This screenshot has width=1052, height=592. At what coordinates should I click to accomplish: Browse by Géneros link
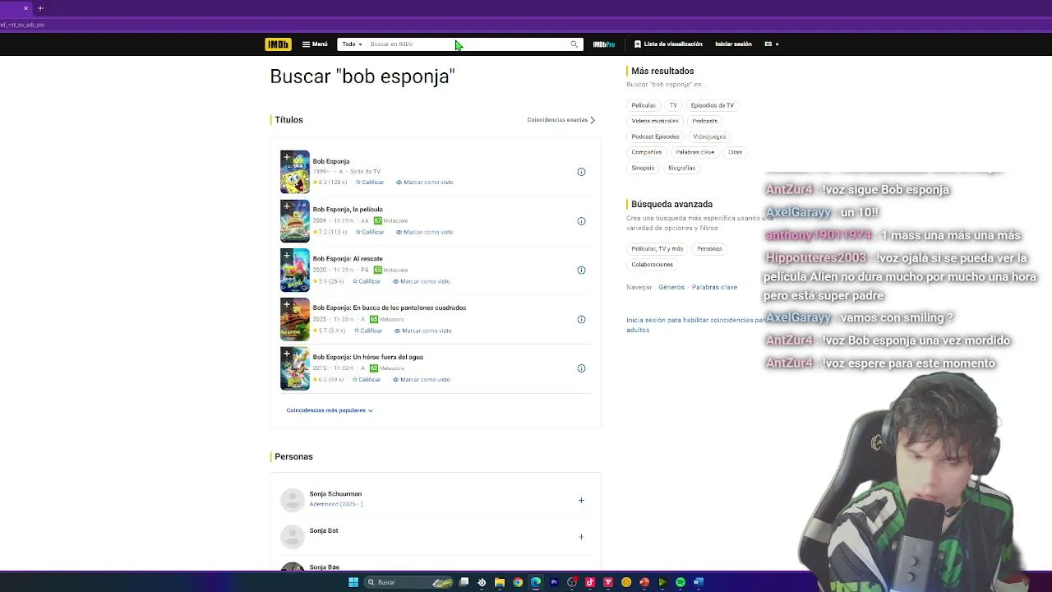click(x=671, y=287)
